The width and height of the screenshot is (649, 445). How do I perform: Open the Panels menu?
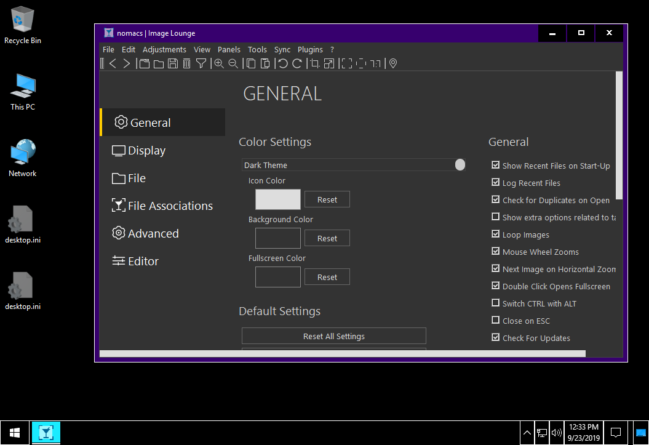pos(229,49)
